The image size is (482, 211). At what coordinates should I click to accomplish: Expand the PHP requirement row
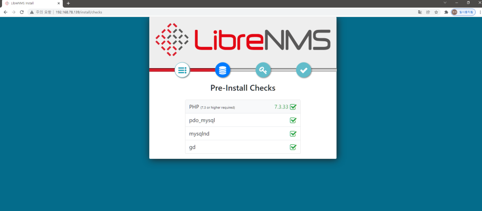[243, 107]
